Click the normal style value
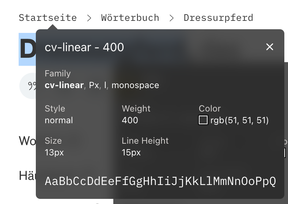The width and height of the screenshot is (288, 204). click(59, 120)
